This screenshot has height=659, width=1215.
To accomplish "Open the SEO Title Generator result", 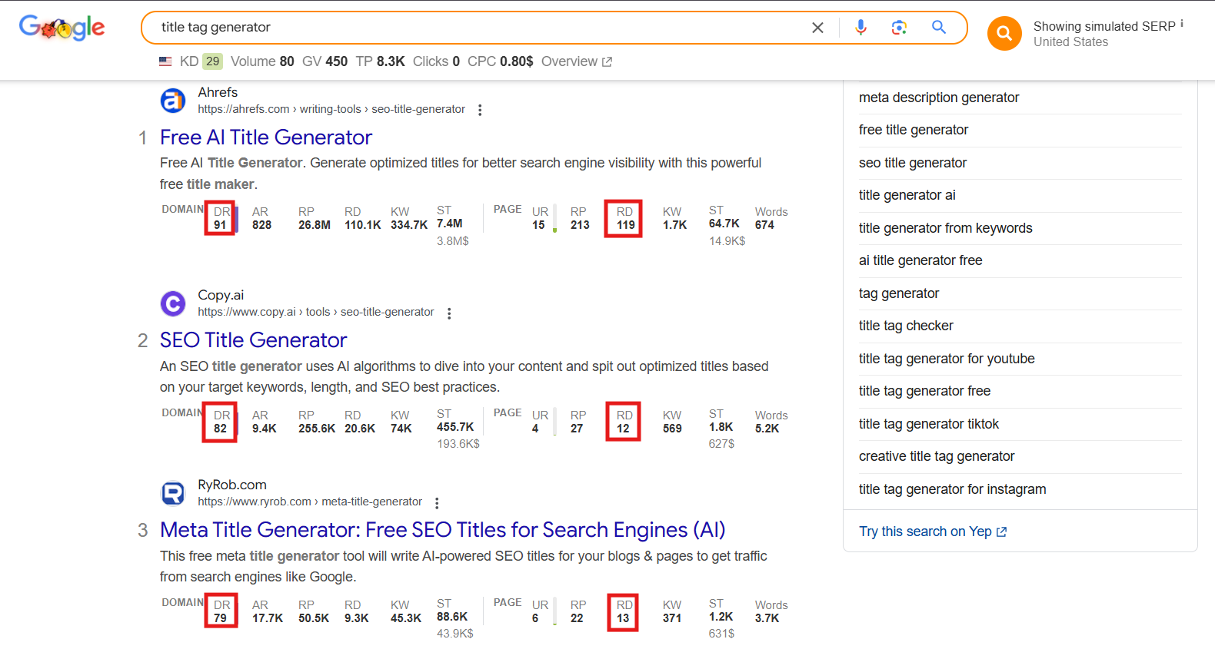I will pyautogui.click(x=253, y=340).
